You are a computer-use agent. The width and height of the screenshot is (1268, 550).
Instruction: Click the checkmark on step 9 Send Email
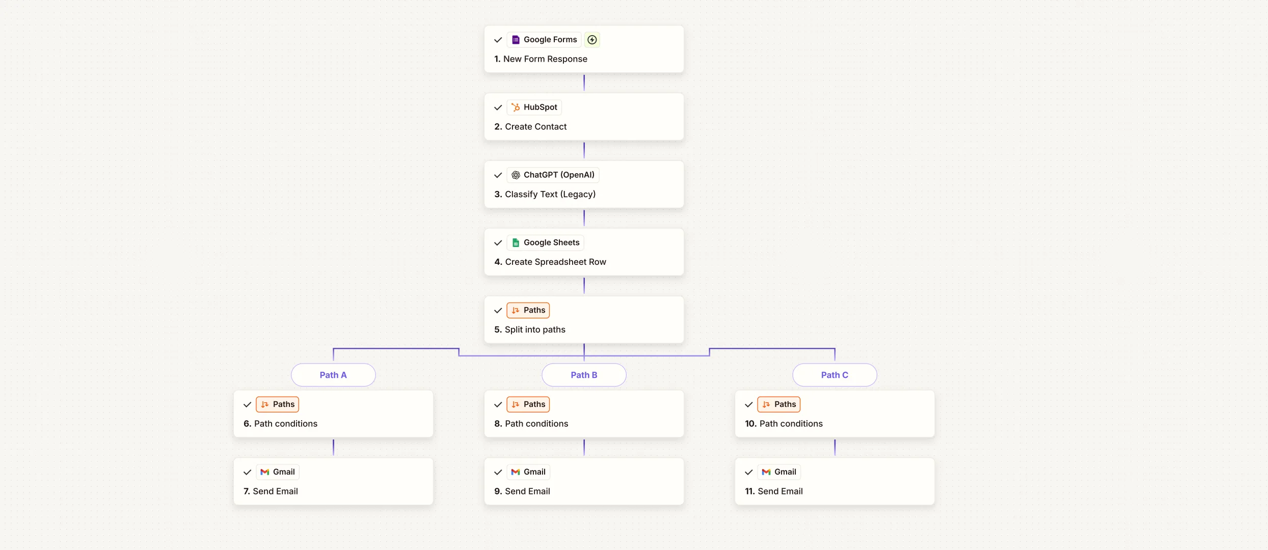tap(498, 472)
